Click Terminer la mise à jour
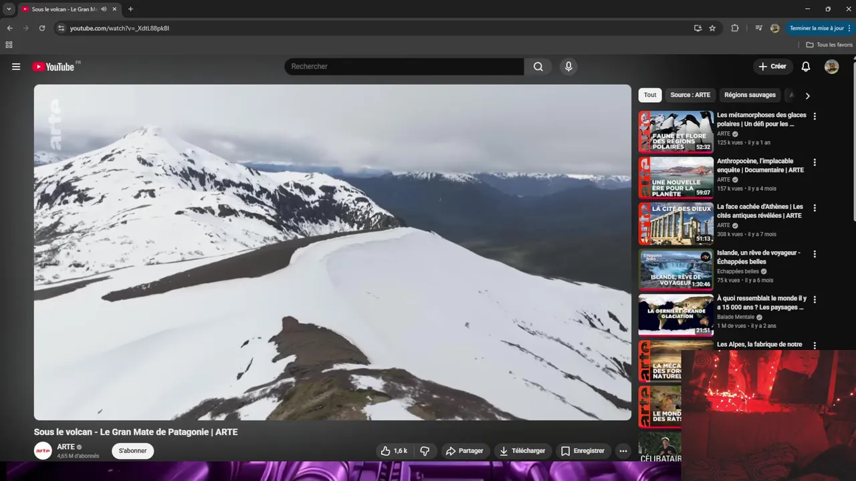 point(817,28)
